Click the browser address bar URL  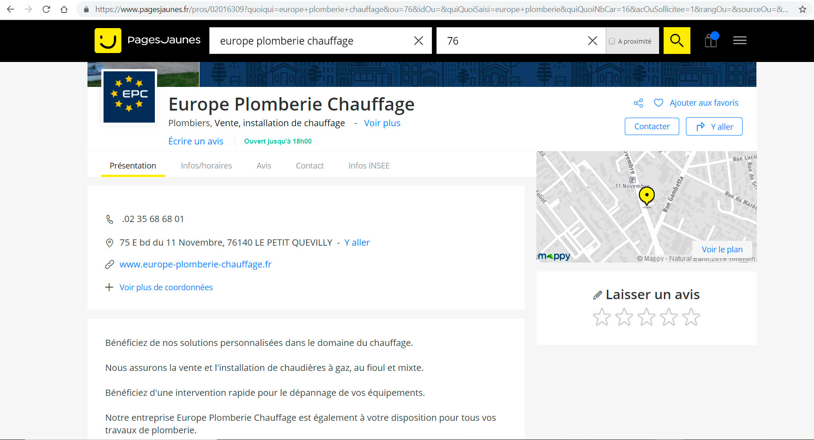point(442,9)
